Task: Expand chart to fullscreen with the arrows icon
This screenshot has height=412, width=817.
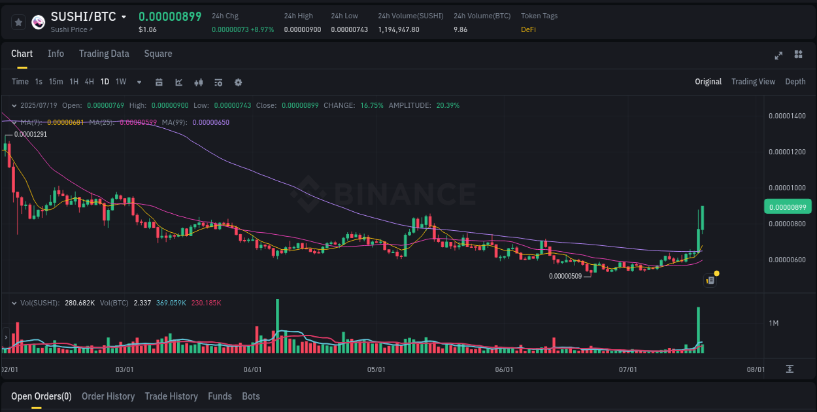Action: coord(778,56)
